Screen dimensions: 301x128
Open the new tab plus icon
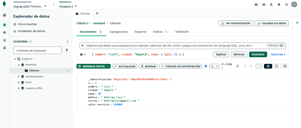(x=97, y=14)
